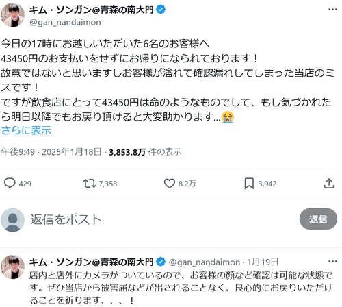The width and height of the screenshot is (342, 307).
Task: Open more options on the January 19 reply
Action: pyautogui.click(x=332, y=261)
